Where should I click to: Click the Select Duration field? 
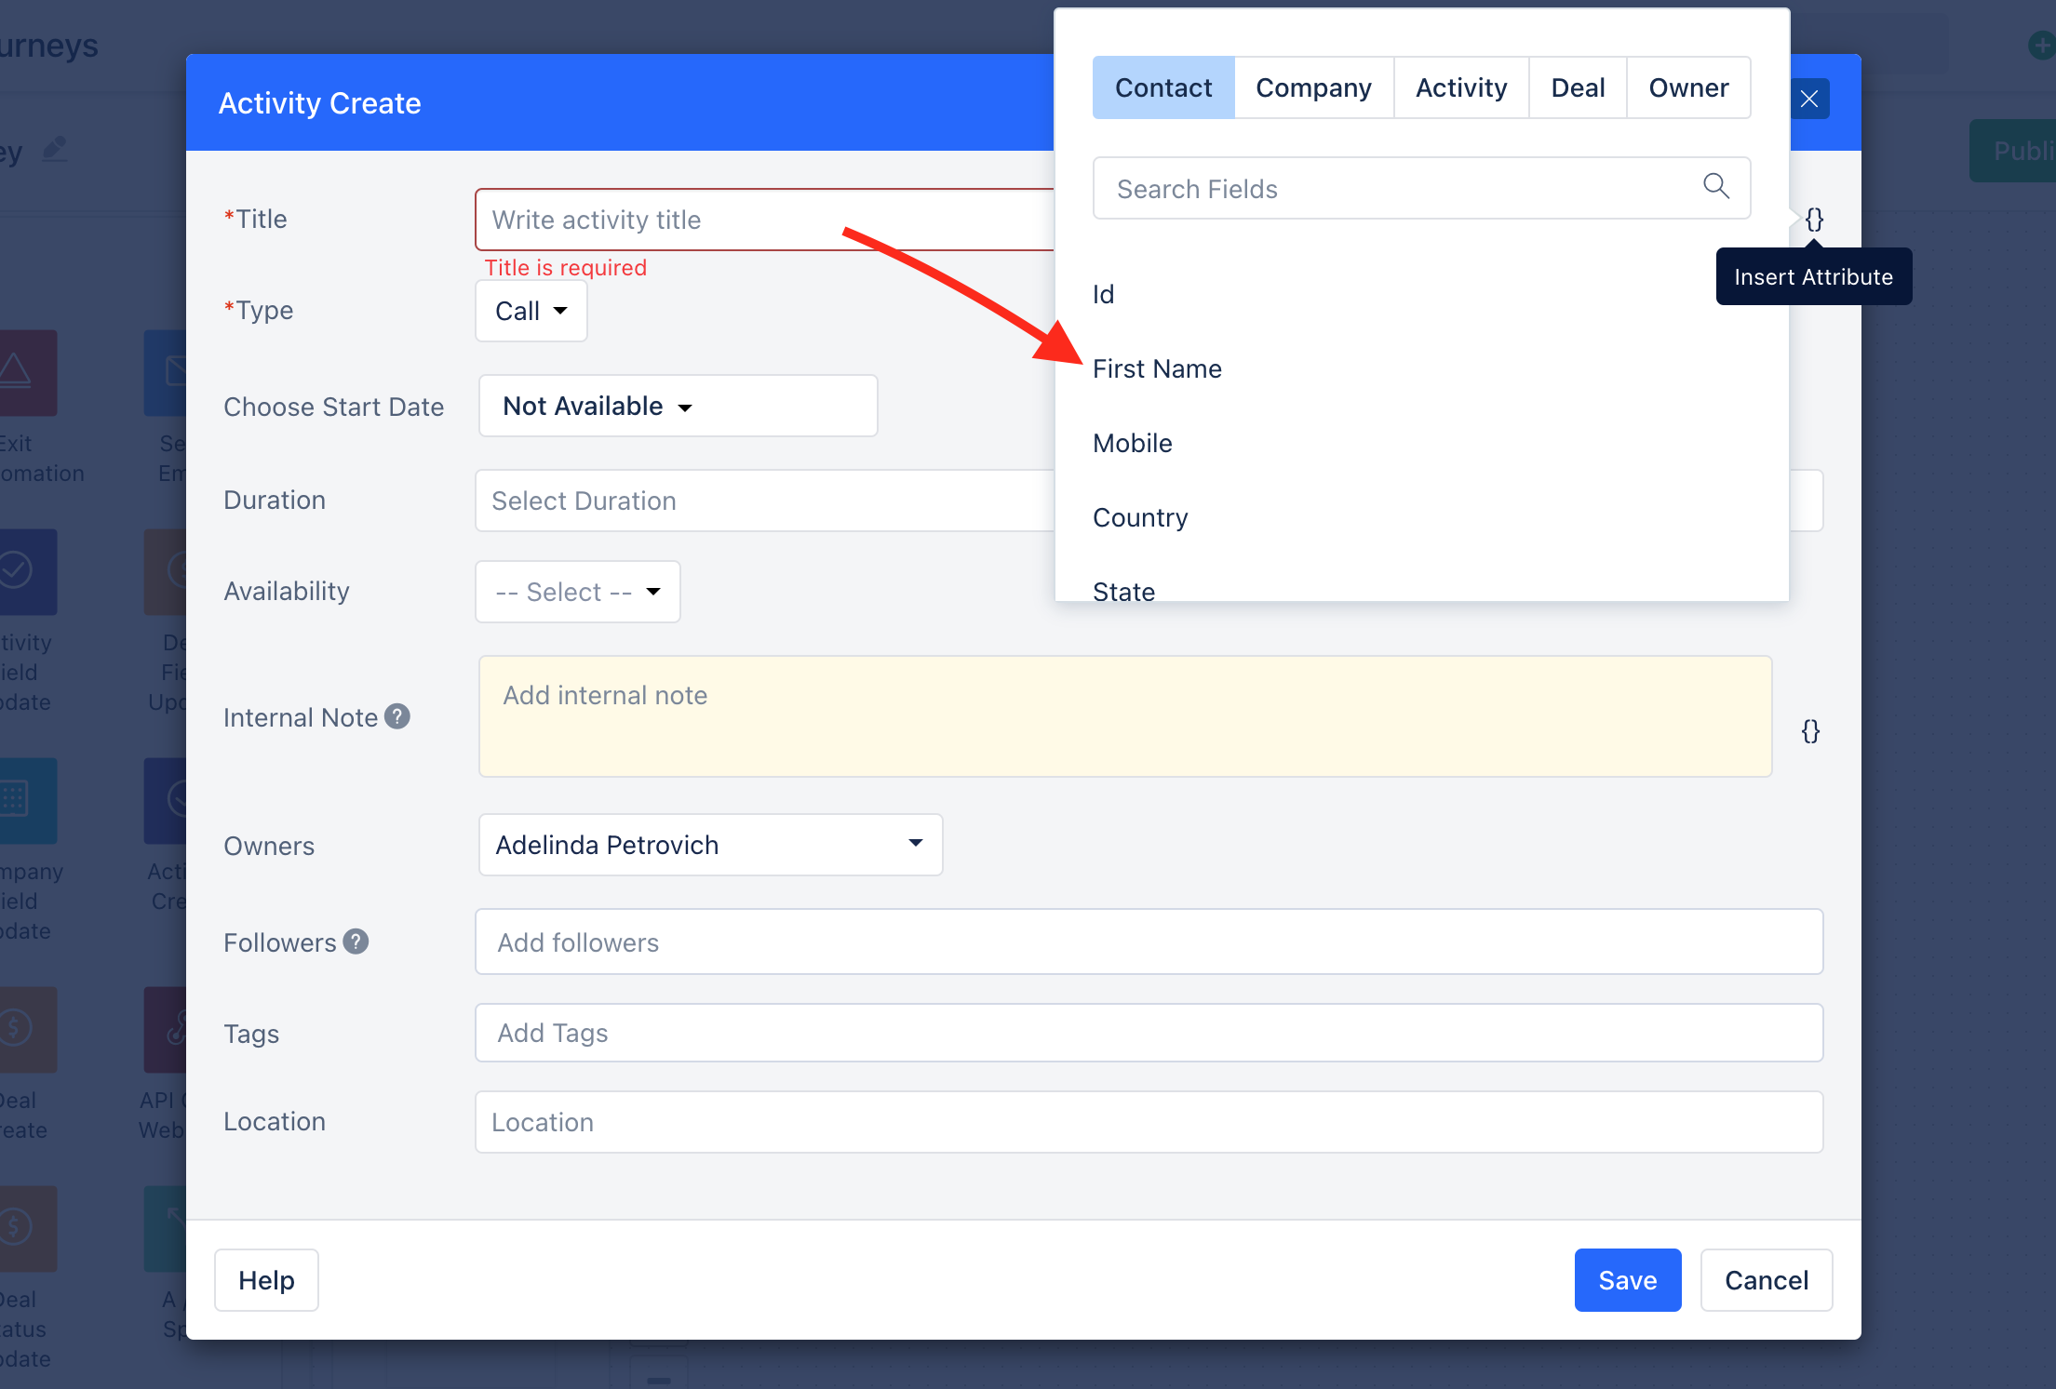pos(764,501)
